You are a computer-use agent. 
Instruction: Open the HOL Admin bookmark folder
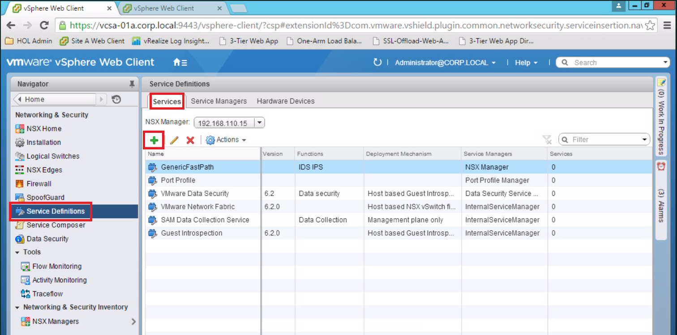(29, 41)
